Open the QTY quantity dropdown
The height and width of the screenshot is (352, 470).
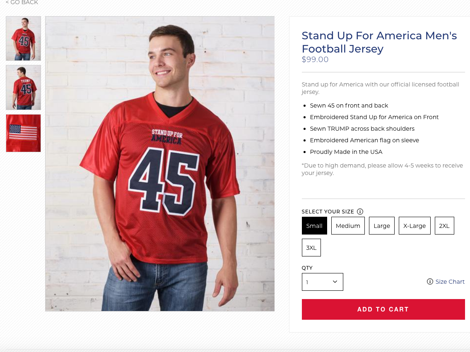[x=322, y=282]
